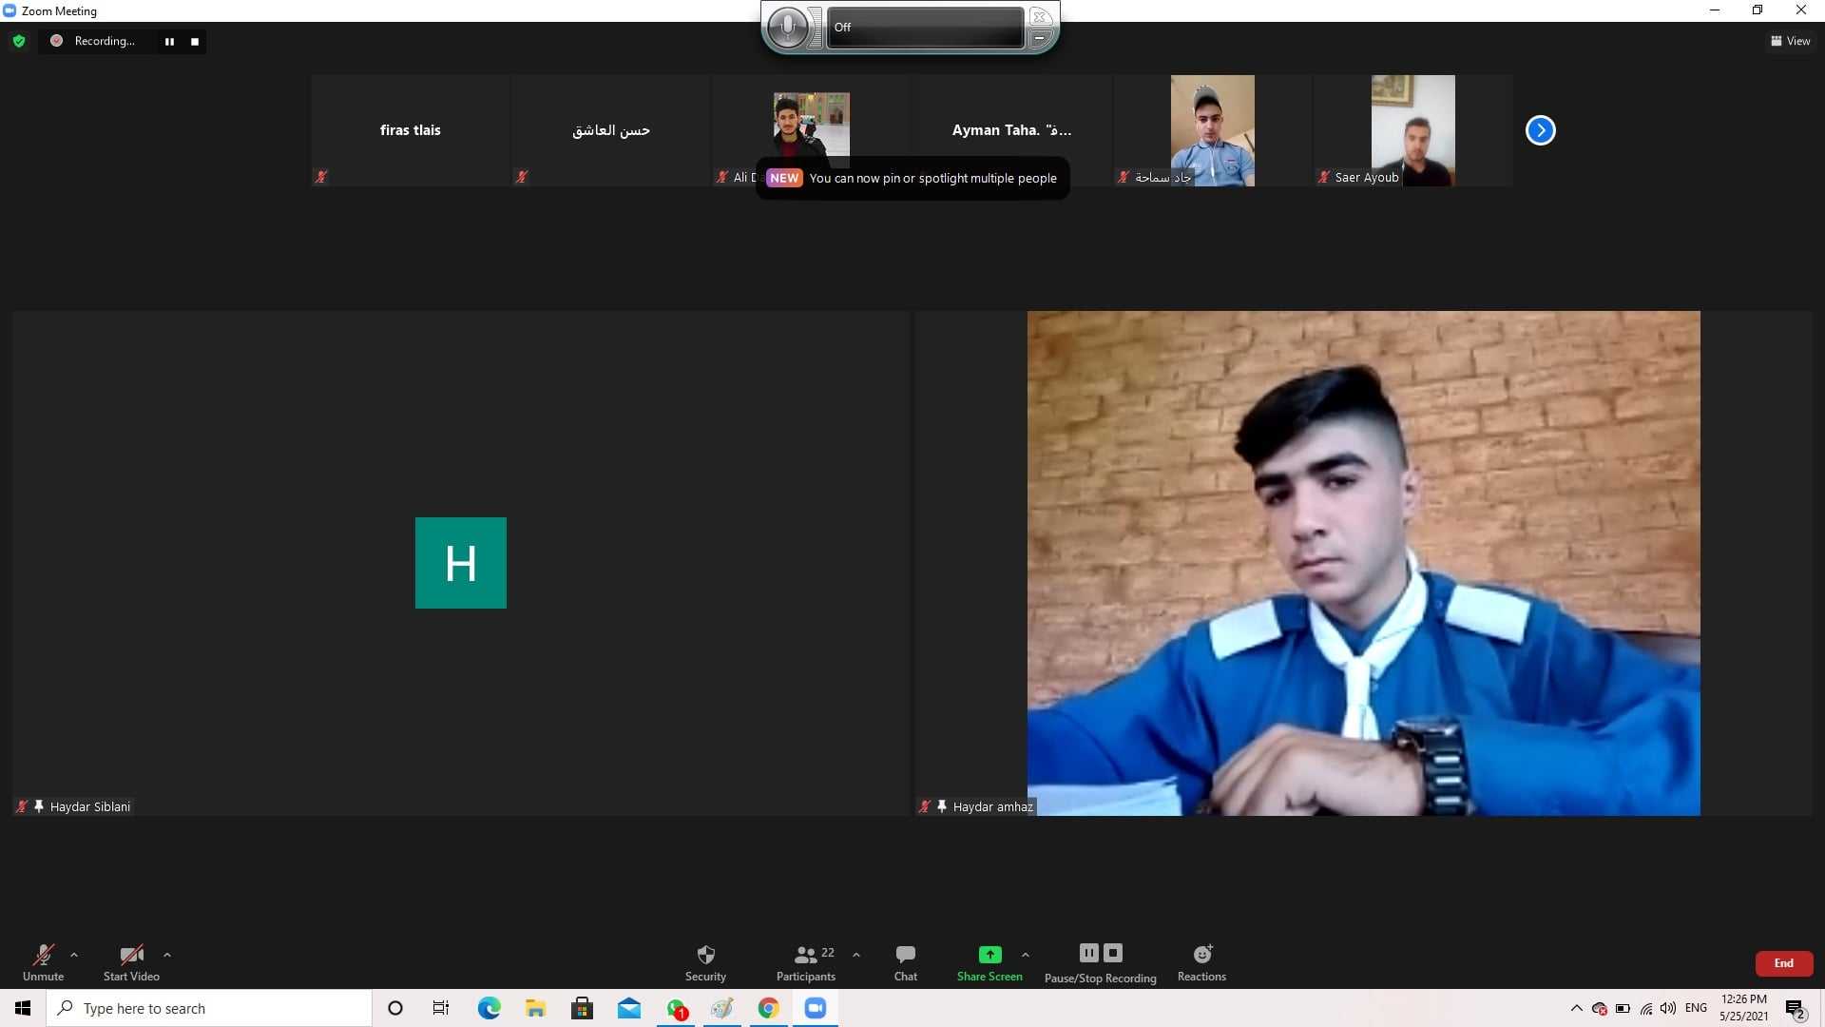Image resolution: width=1825 pixels, height=1027 pixels.
Task: Click the speech recognition microphone button
Action: click(787, 28)
